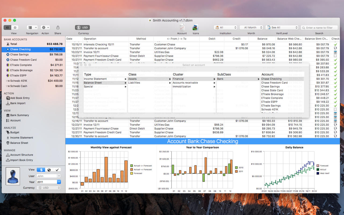Select the ETrade Brokerage star icon in sidebar

8,70
